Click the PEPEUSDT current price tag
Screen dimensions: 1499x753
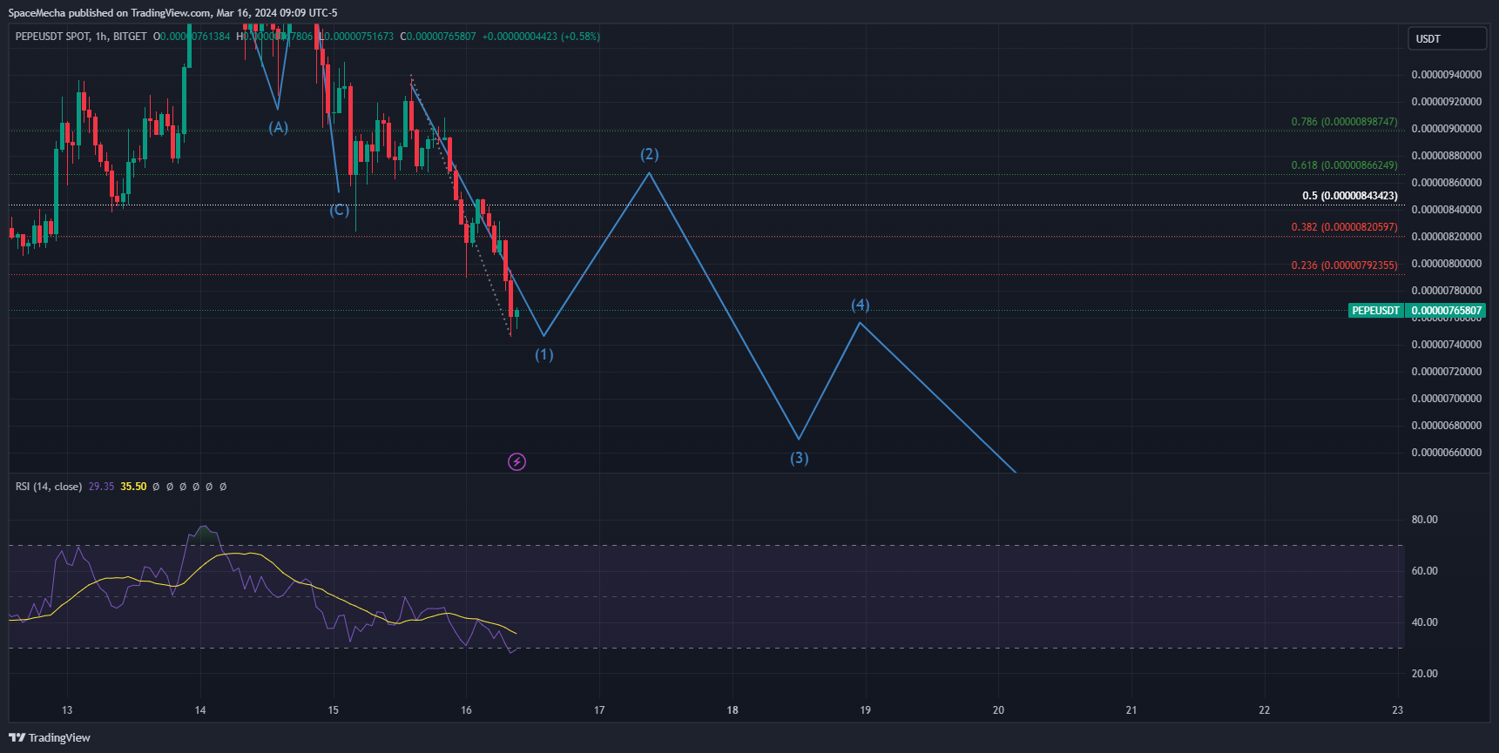click(1416, 311)
